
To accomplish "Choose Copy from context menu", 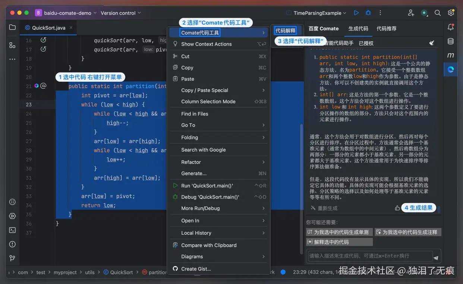I will point(218,68).
